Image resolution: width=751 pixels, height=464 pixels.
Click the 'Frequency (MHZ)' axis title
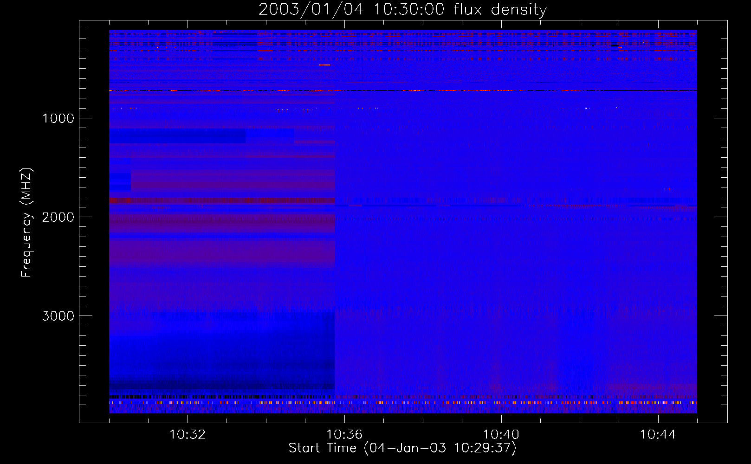tap(26, 223)
